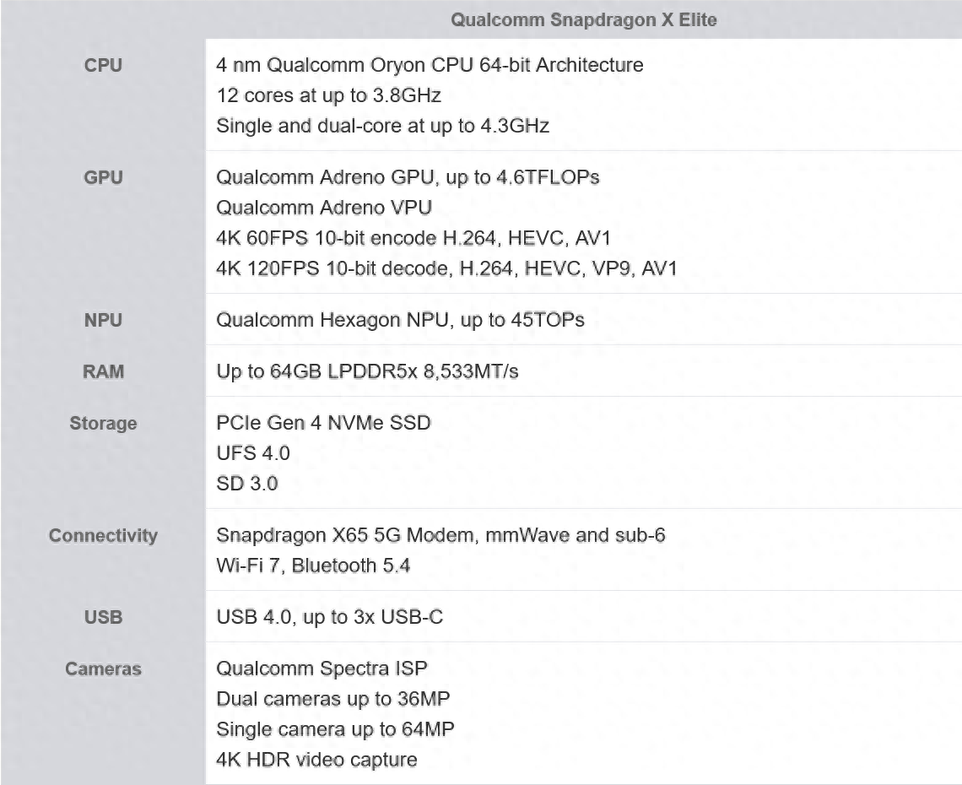This screenshot has width=962, height=785.
Task: Select the GPU row label
Action: click(103, 177)
